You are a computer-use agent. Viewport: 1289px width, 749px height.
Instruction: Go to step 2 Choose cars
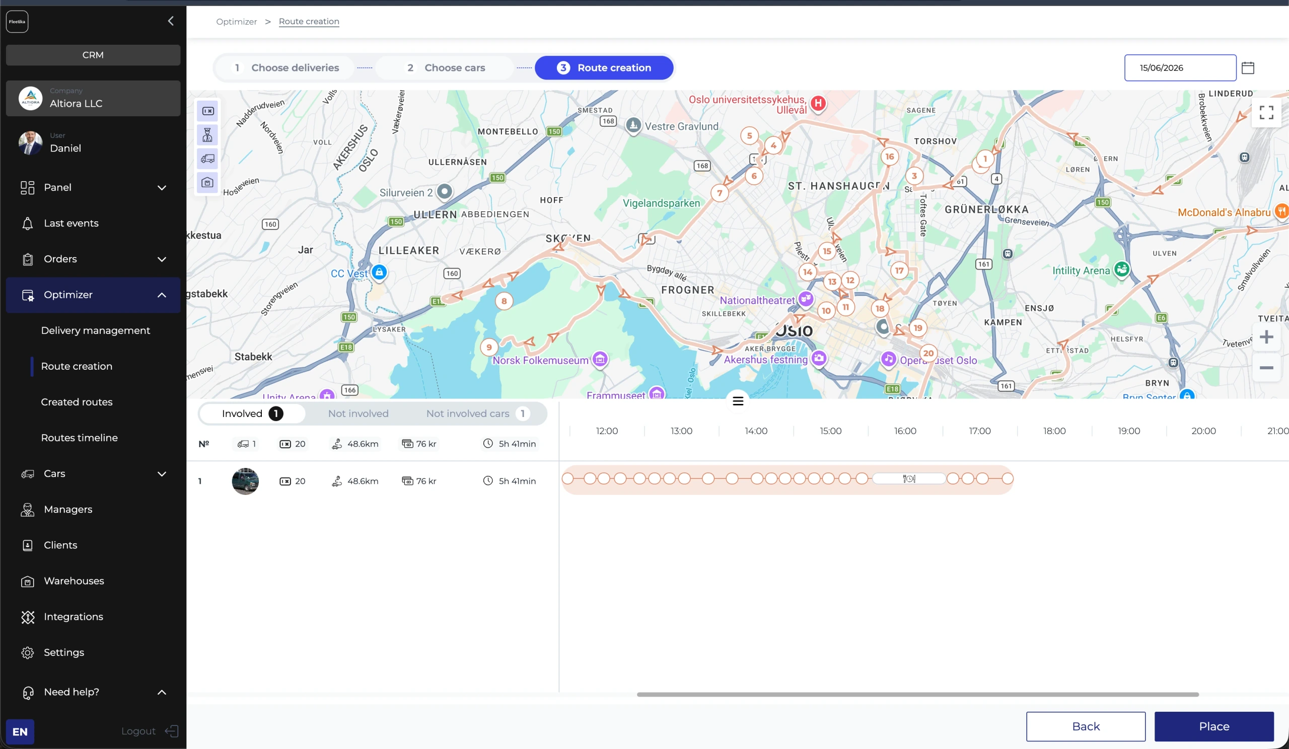(x=446, y=68)
